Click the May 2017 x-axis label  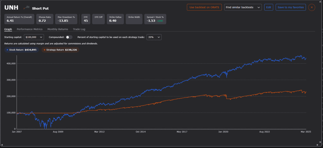point(182,132)
